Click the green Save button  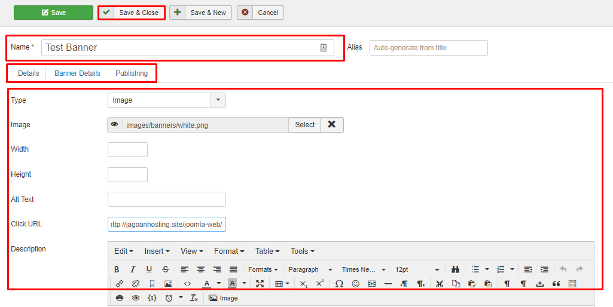(x=54, y=13)
